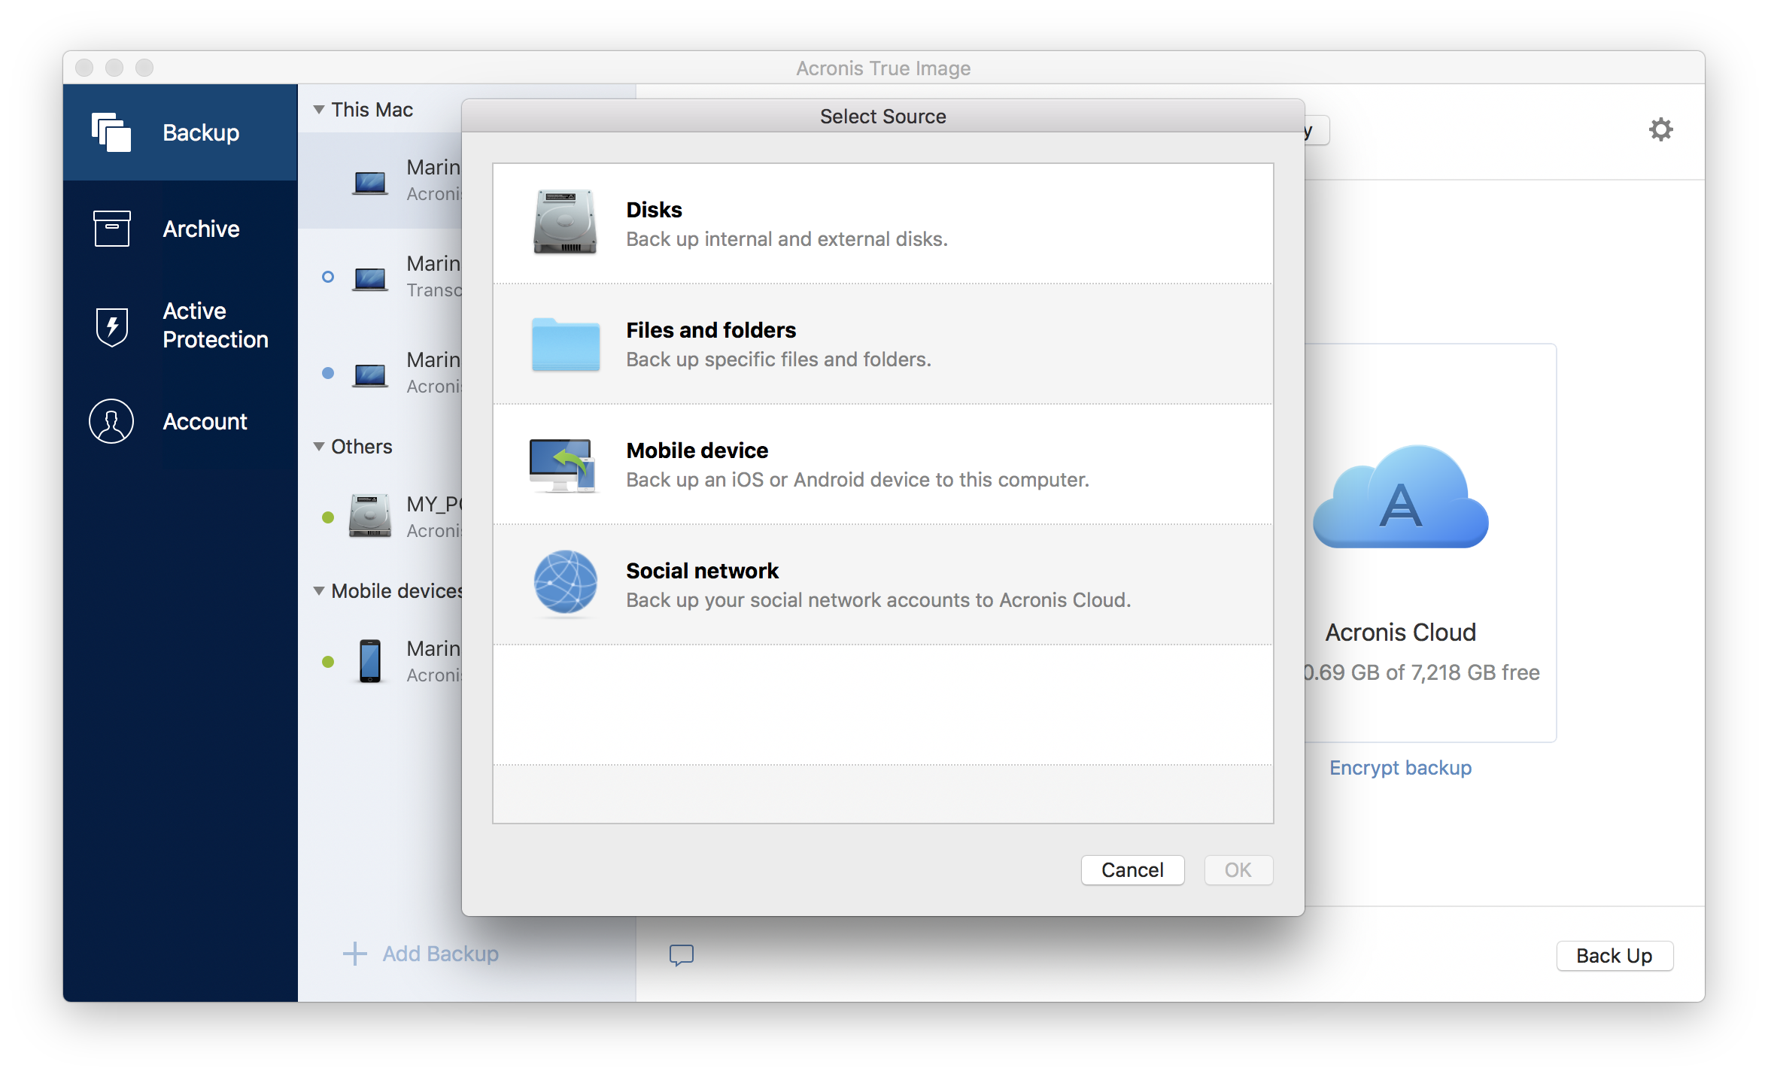Open settings via the gear icon
The width and height of the screenshot is (1768, 1077).
[x=1660, y=129]
